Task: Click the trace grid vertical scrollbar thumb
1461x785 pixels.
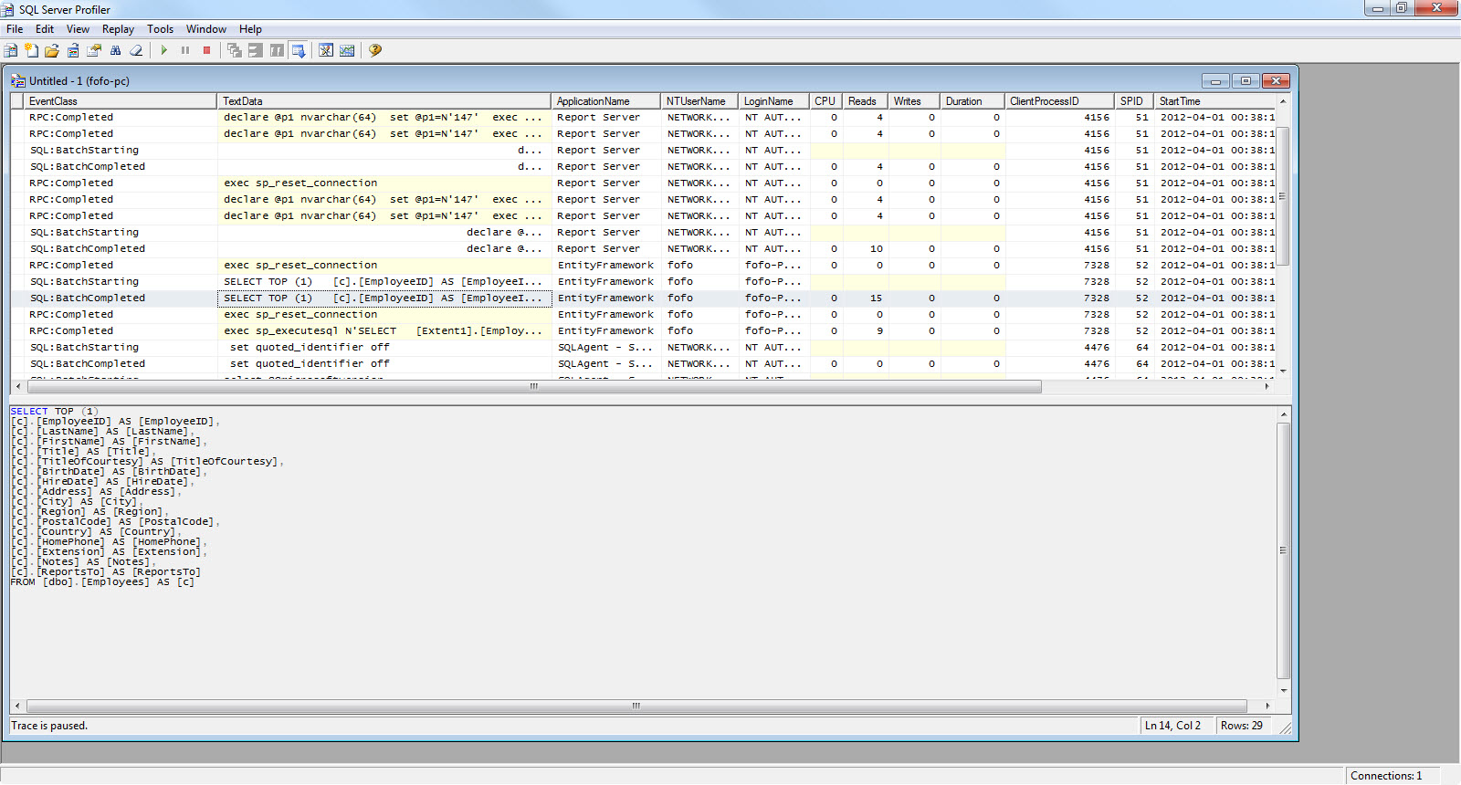Action: click(x=1283, y=195)
